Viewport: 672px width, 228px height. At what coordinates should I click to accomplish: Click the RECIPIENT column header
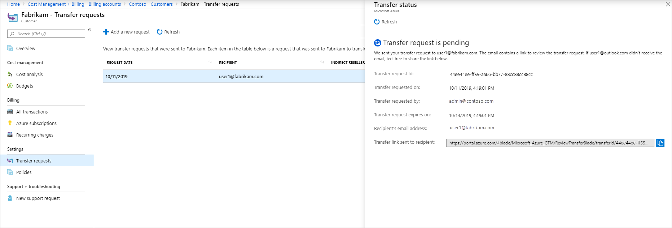pos(228,63)
